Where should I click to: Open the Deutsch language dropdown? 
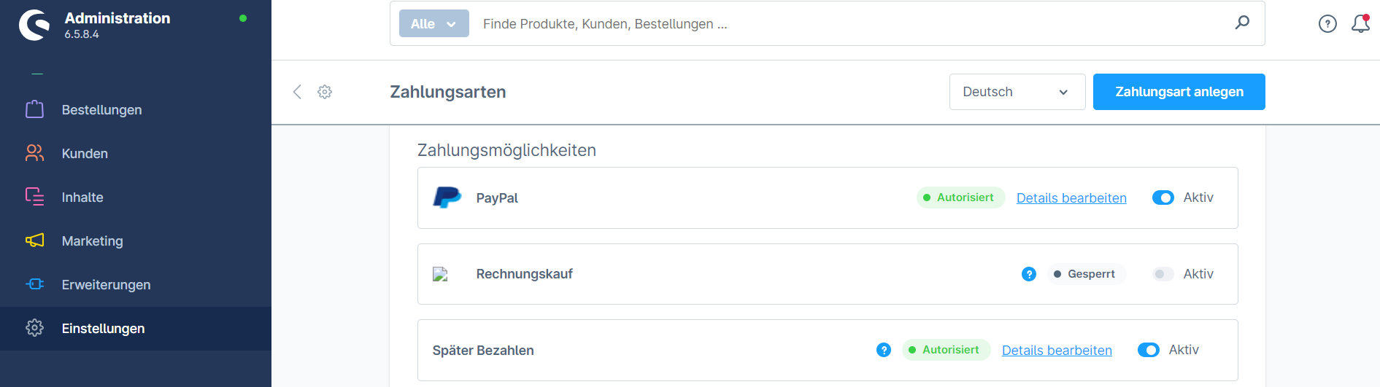[x=1017, y=92]
